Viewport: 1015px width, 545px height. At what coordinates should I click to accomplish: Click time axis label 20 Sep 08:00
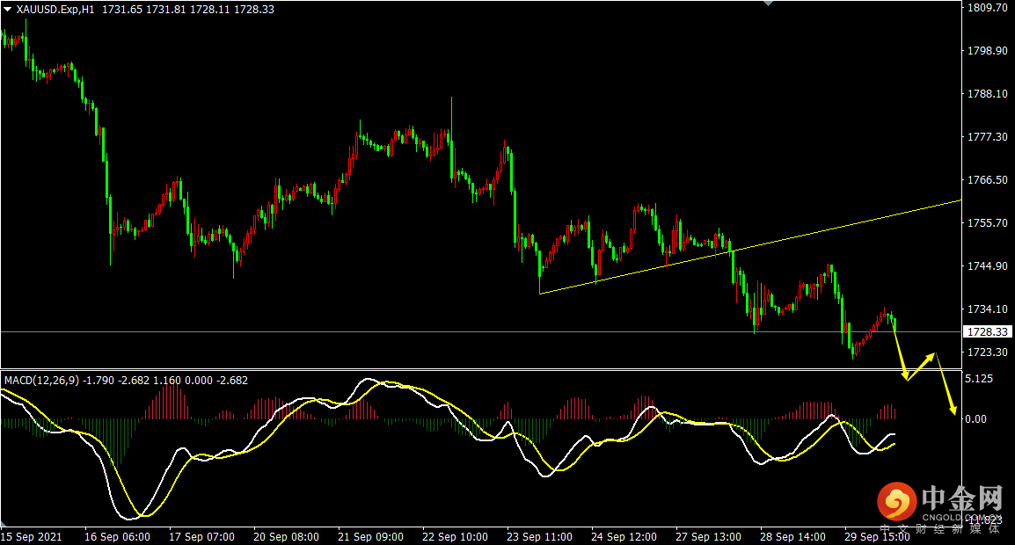286,536
